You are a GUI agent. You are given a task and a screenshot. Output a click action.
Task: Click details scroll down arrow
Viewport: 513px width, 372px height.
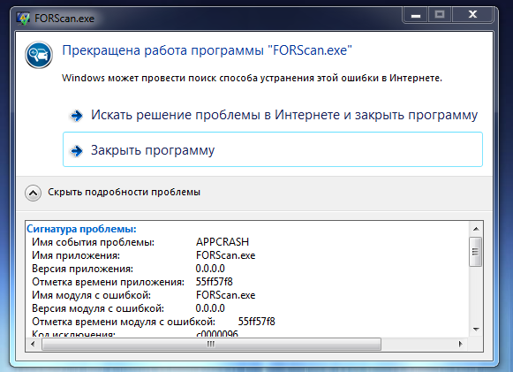tap(476, 329)
